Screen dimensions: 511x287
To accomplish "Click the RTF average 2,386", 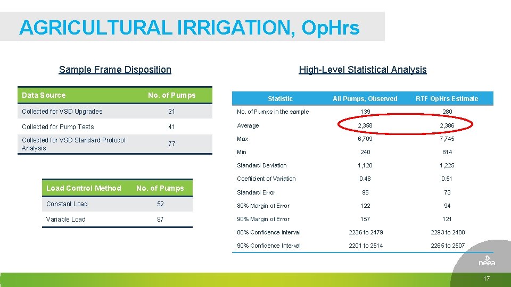I will [447, 125].
